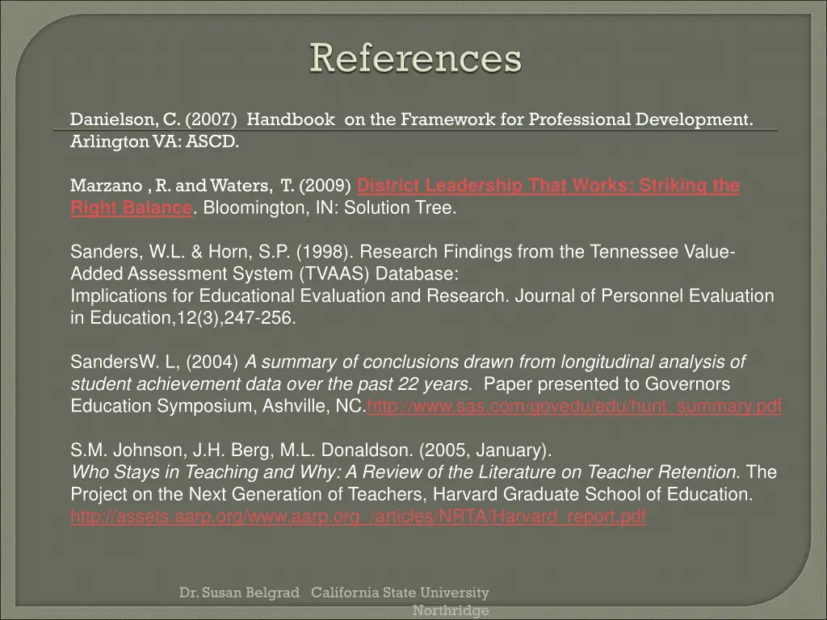Open the District Leadership That Works link
This screenshot has height=620, width=827.
(x=548, y=185)
